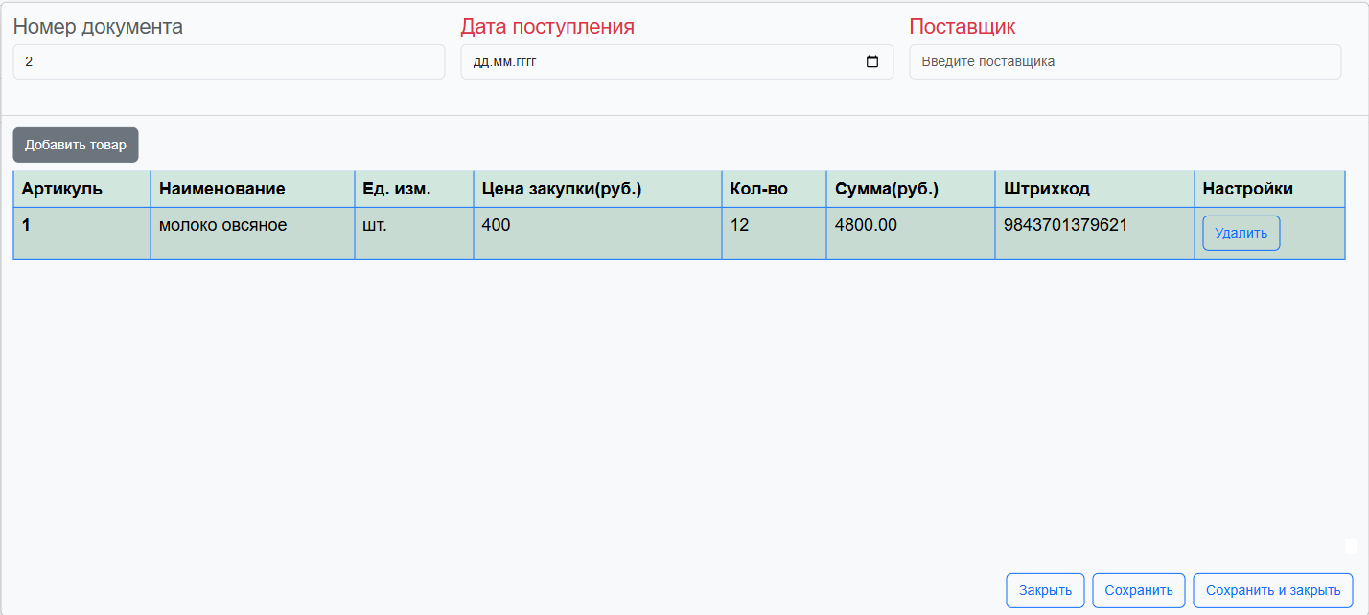The height and width of the screenshot is (615, 1369).
Task: Click the Кол-во column header
Action: click(773, 189)
